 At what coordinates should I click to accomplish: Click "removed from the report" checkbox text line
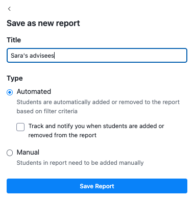click(x=62, y=135)
